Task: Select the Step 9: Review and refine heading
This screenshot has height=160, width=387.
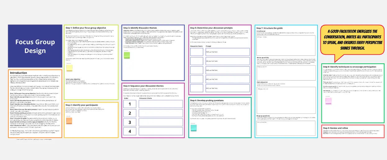Action: tap(335, 128)
